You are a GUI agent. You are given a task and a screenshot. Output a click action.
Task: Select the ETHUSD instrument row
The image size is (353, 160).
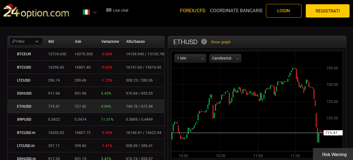tap(86, 106)
